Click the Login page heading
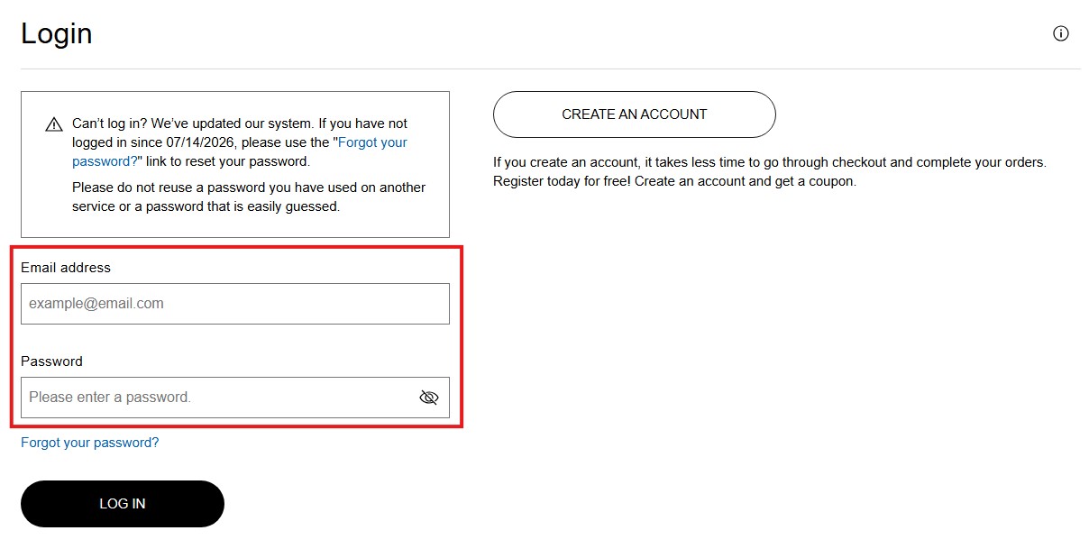The width and height of the screenshot is (1089, 558). coord(57,33)
